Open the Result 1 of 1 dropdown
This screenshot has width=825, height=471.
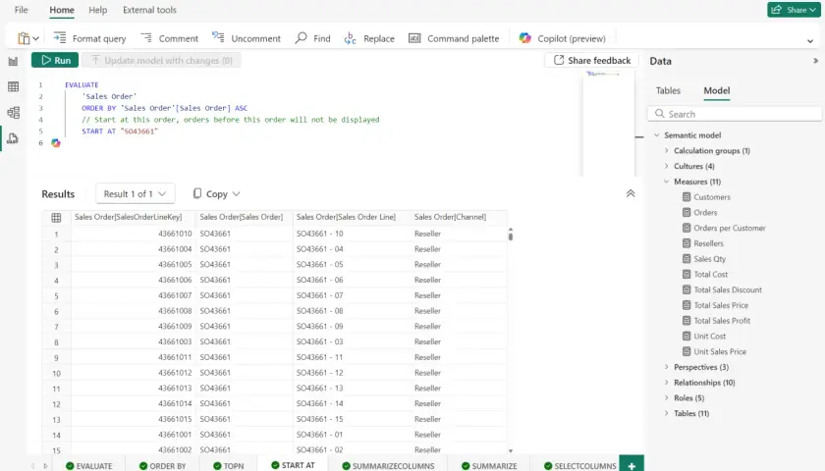[136, 194]
